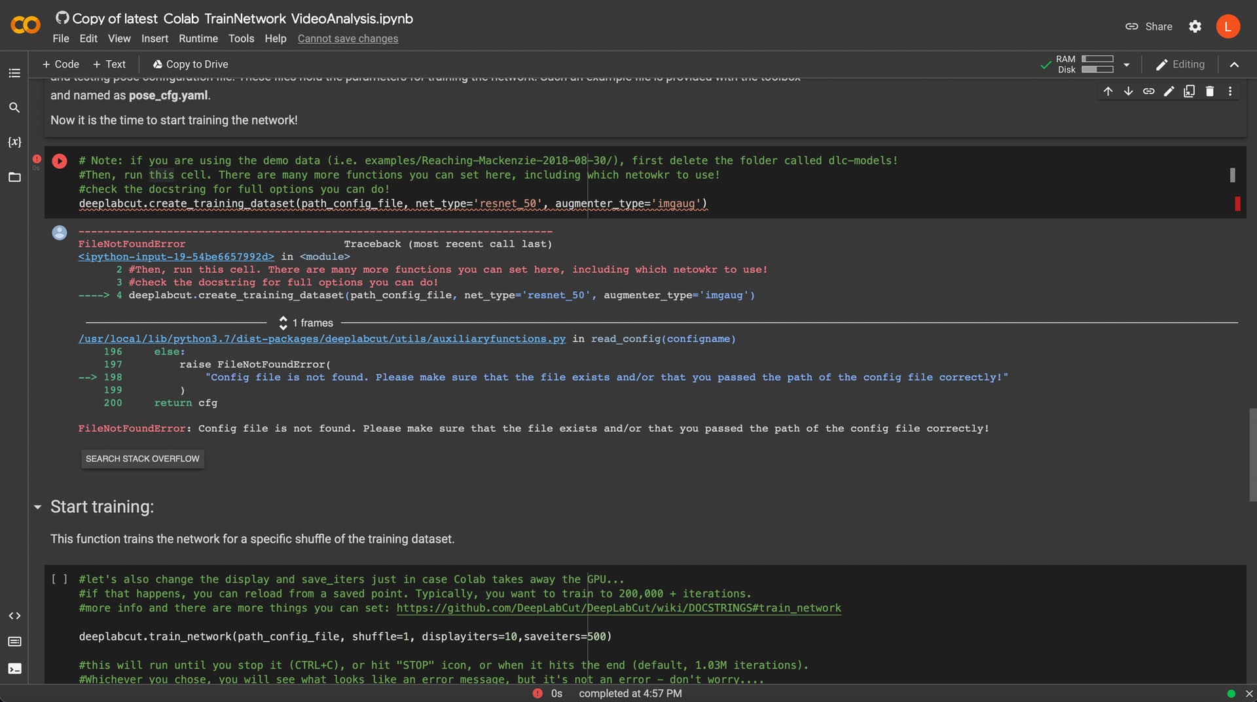Run the failing create_training_dataset cell
Screen dimensions: 1257x702
[x=59, y=161]
